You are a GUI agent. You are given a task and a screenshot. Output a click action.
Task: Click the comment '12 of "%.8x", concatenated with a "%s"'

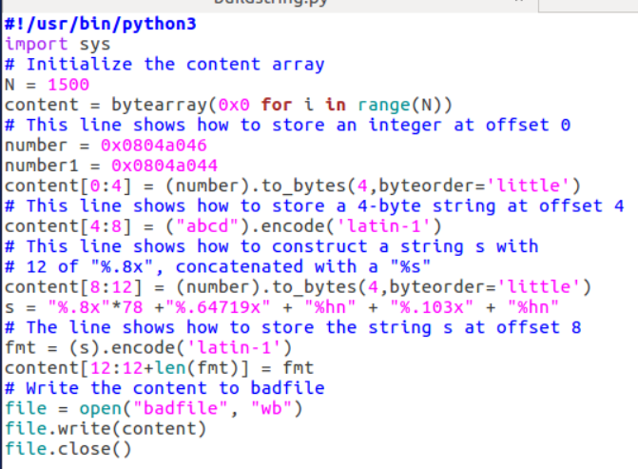228,267
